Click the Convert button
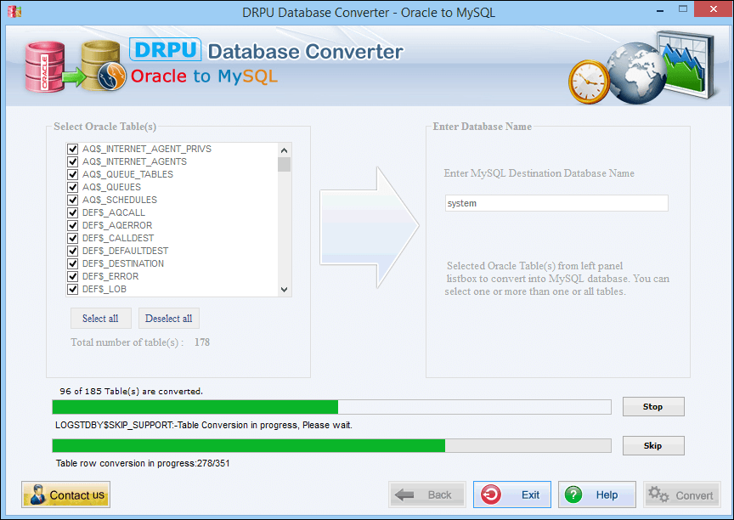This screenshot has height=520, width=734. pyautogui.click(x=681, y=495)
